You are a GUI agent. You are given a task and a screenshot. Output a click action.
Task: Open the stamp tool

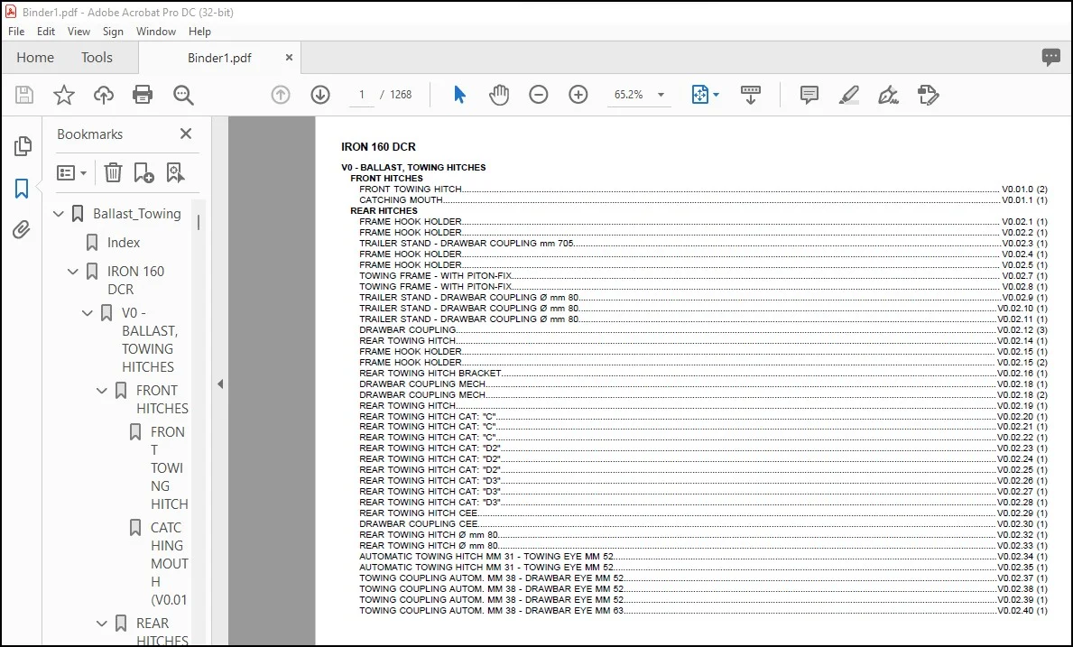pos(928,95)
